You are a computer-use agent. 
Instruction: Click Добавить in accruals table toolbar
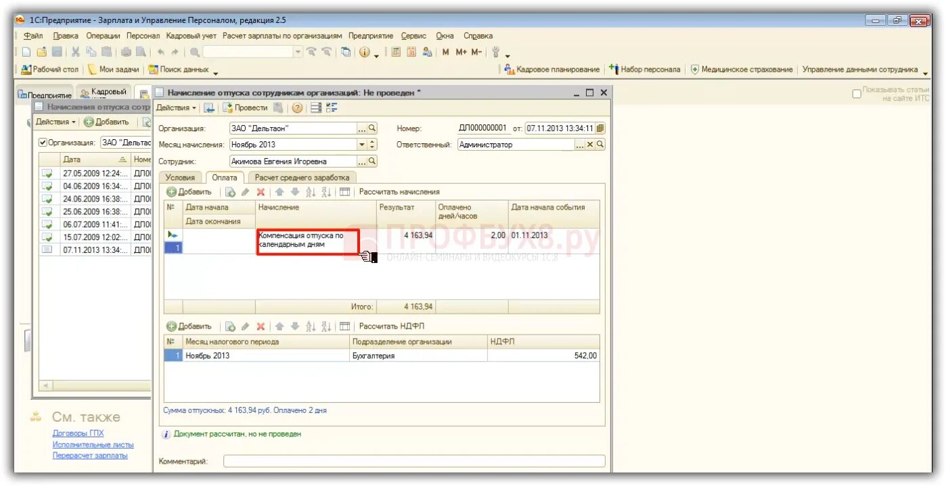click(x=189, y=192)
